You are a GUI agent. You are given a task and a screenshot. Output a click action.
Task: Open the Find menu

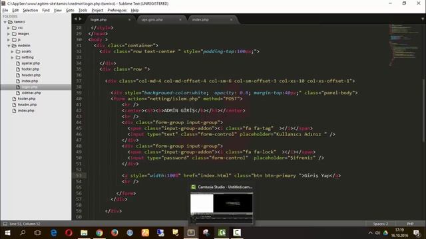coord(46,11)
